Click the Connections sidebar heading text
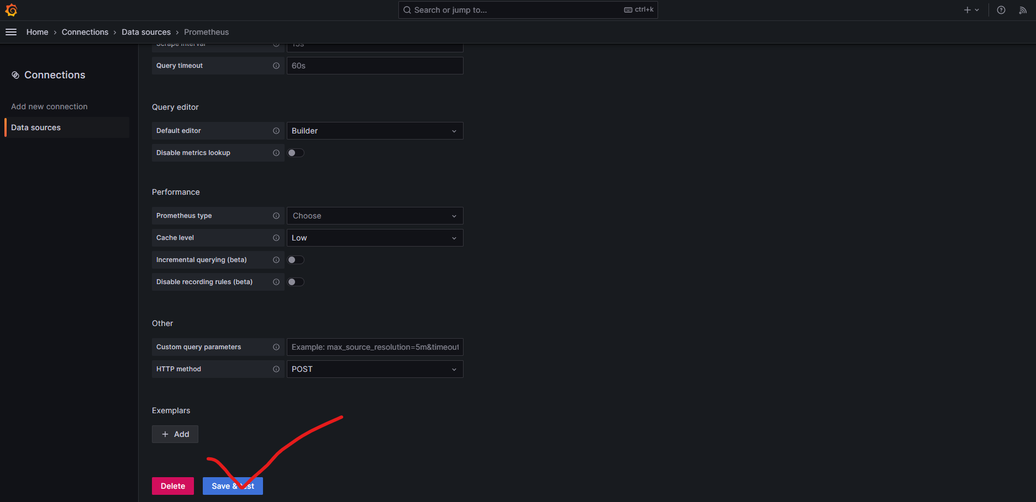The width and height of the screenshot is (1036, 502). pos(55,75)
